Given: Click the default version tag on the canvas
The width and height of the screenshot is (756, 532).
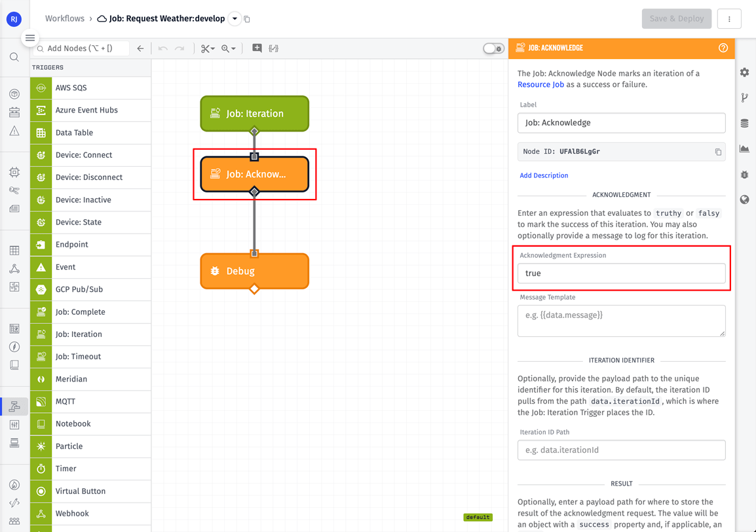Looking at the screenshot, I should pyautogui.click(x=478, y=517).
